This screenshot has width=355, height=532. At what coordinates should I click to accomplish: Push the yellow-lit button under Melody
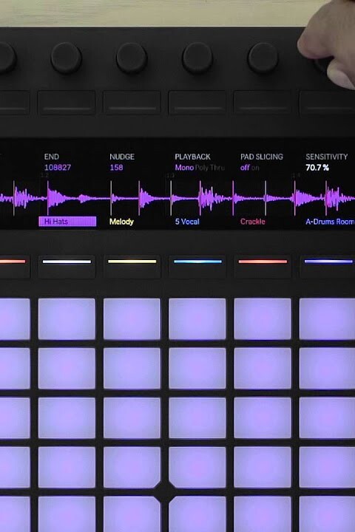click(x=132, y=262)
